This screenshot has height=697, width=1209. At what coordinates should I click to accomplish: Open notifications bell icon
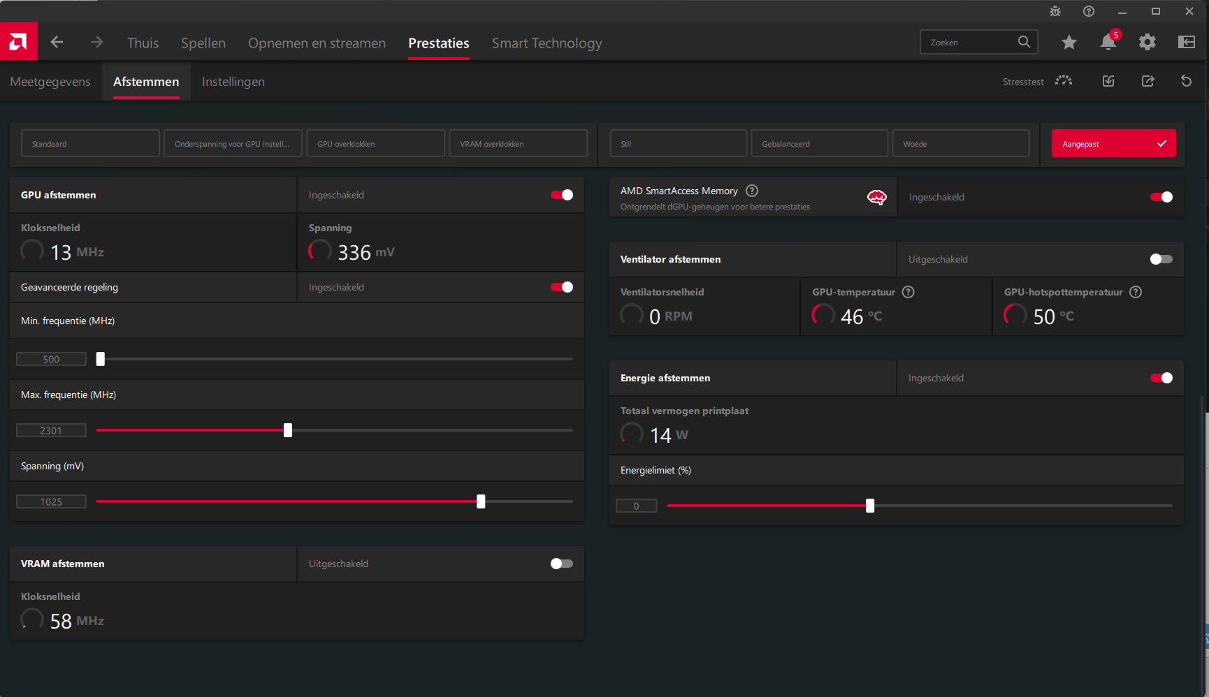pos(1108,42)
